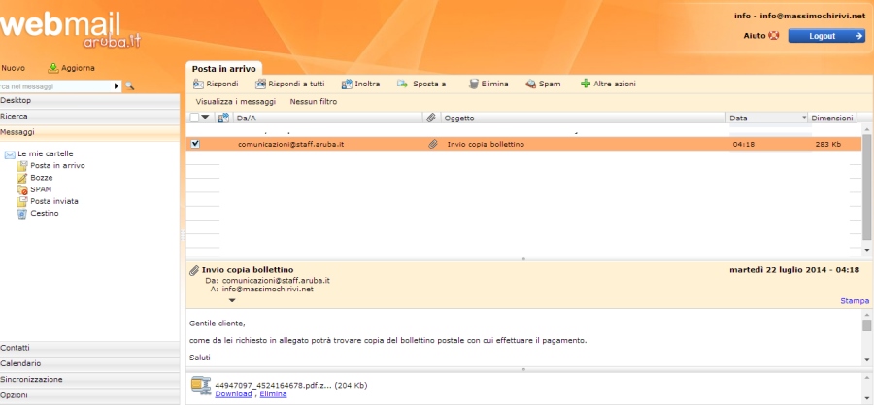This screenshot has height=409, width=874.
Task: Click the Bozze folder icon
Action: click(x=21, y=178)
